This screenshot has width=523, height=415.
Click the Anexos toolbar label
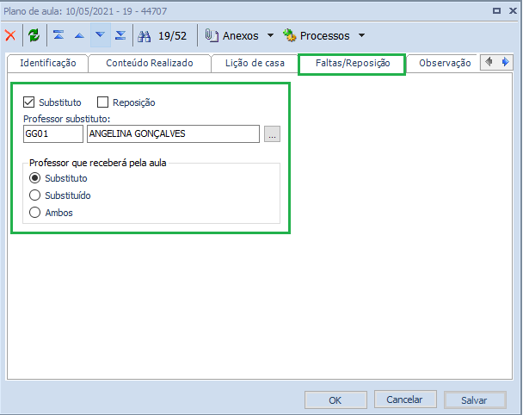(241, 35)
